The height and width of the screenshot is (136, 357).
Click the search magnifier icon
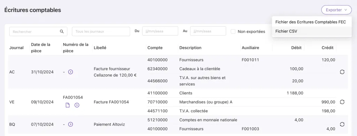62,32
